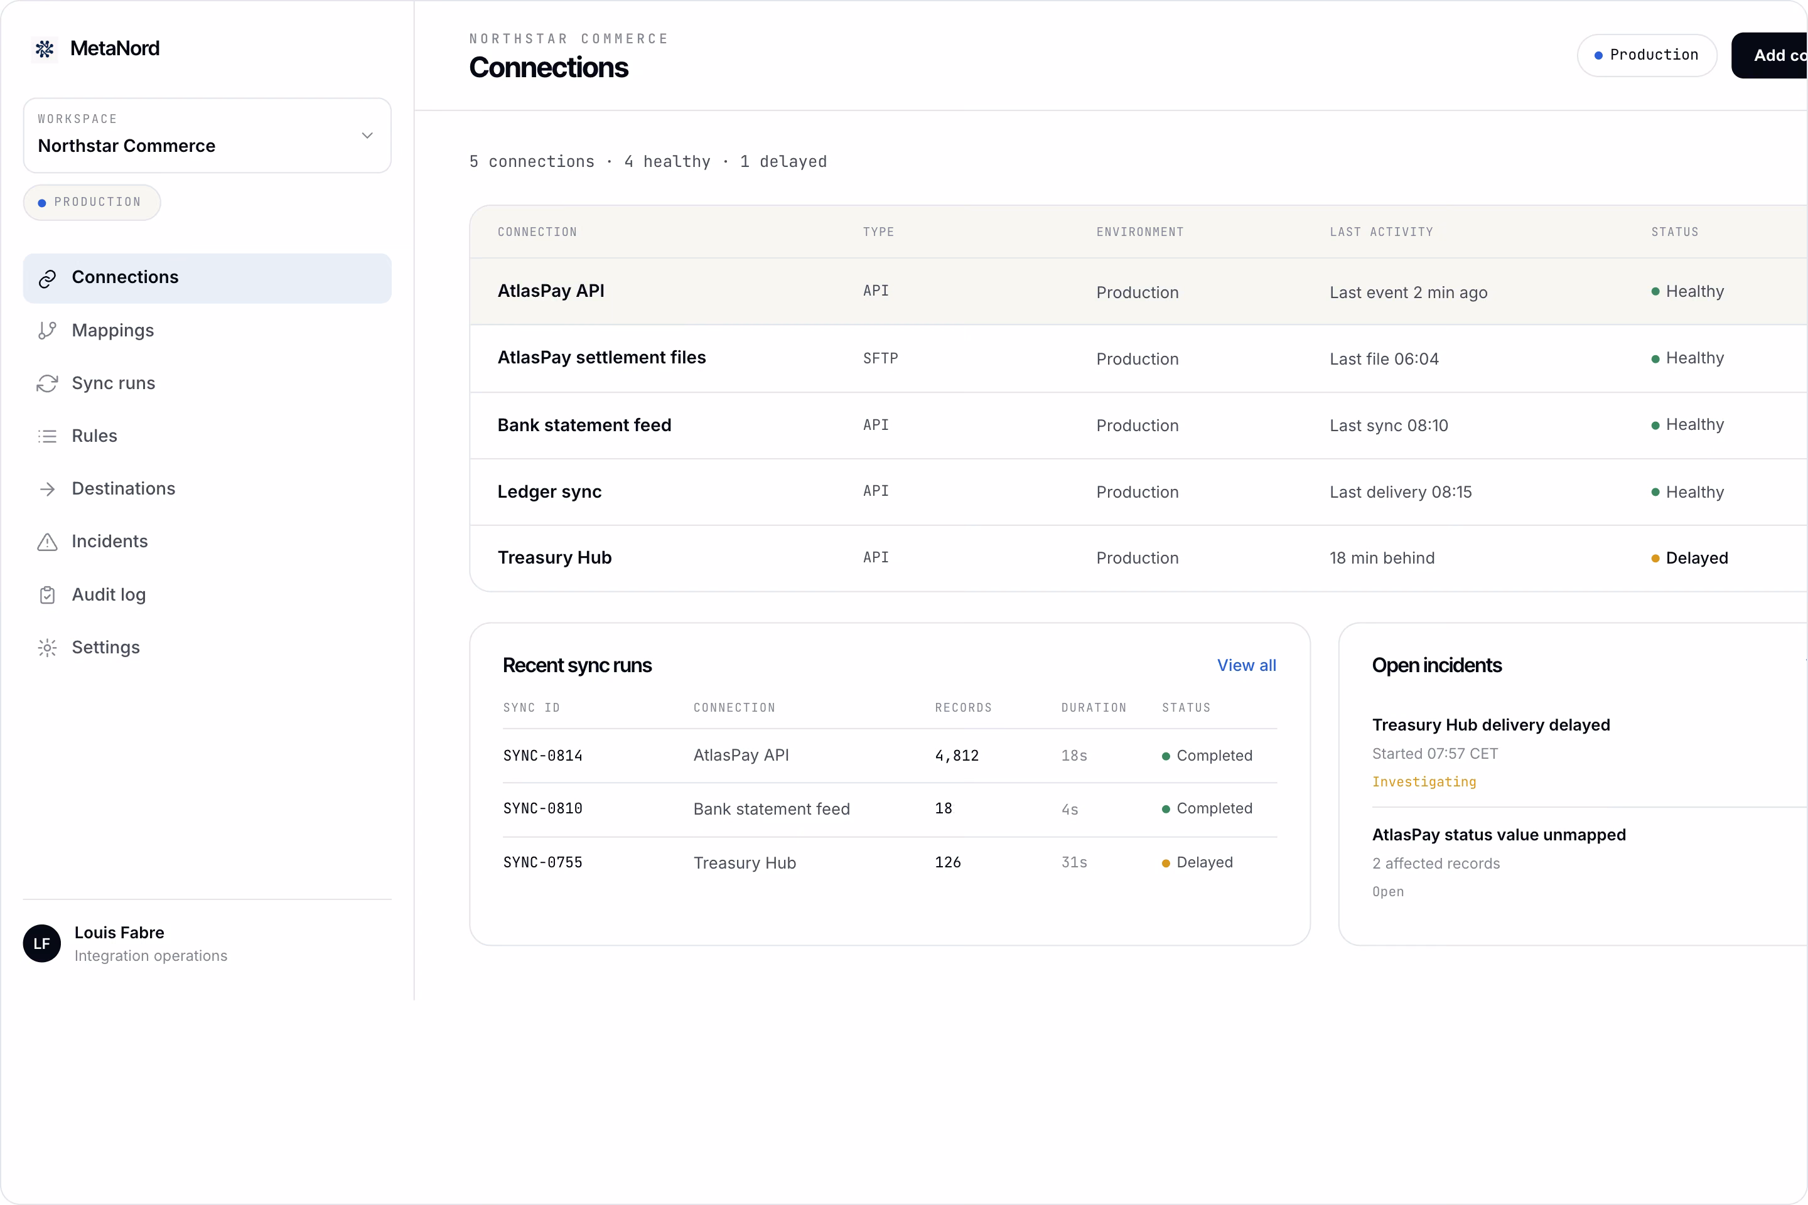
Task: Click the 4,812 records value
Action: (956, 756)
